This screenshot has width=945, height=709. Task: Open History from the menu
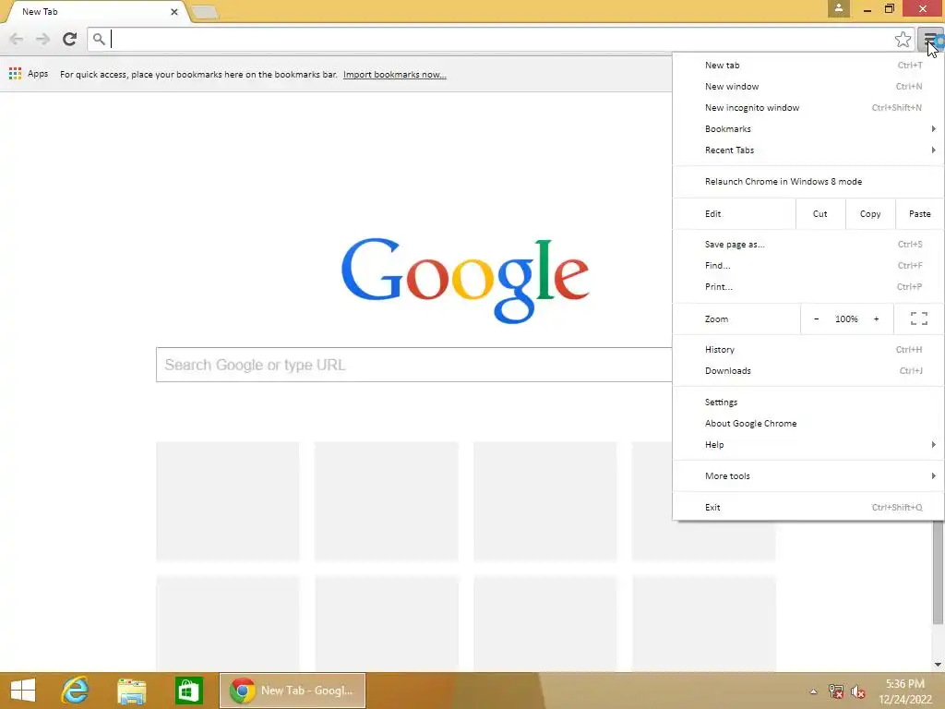pyautogui.click(x=808, y=350)
